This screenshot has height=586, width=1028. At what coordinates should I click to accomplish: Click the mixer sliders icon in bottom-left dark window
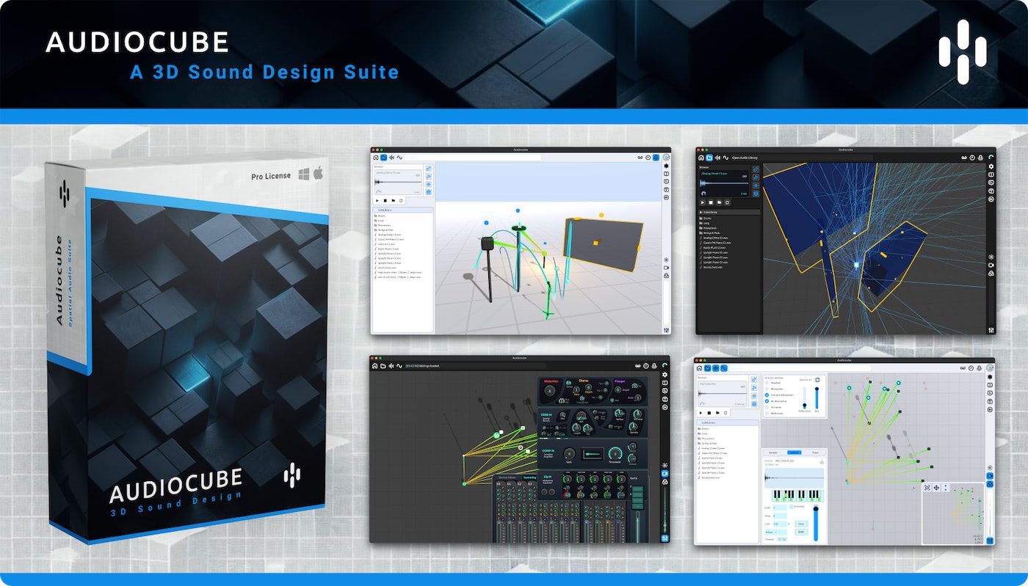tap(665, 538)
